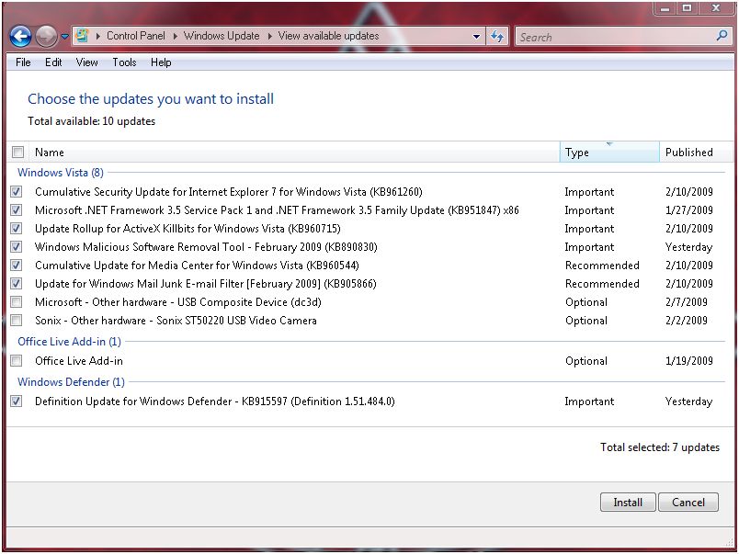This screenshot has width=739, height=554.
Task: Expand arrow before Windows Update breadcrumb
Action: (x=175, y=36)
